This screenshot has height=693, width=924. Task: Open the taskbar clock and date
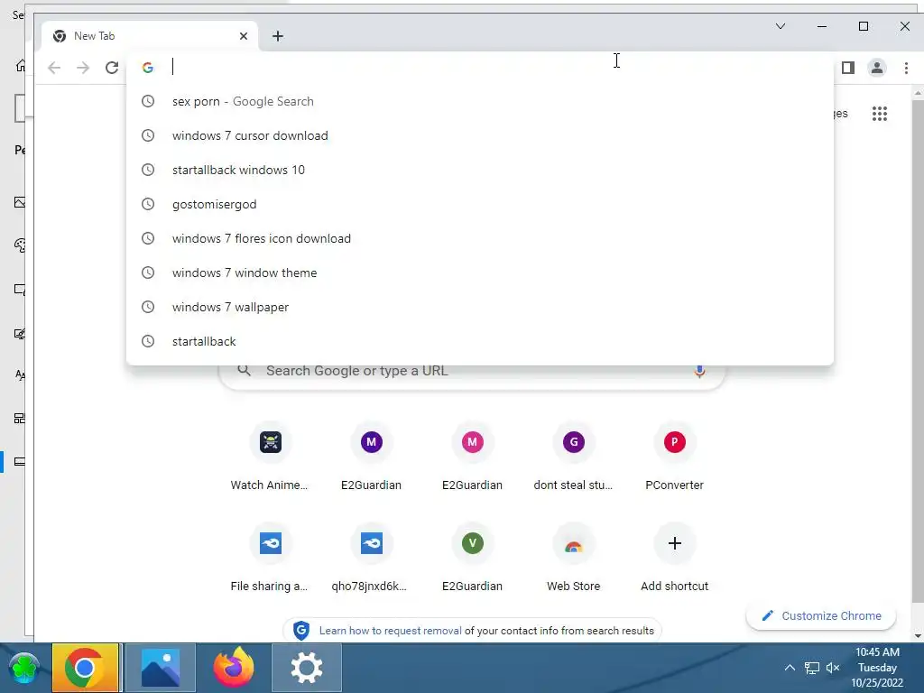click(x=877, y=668)
